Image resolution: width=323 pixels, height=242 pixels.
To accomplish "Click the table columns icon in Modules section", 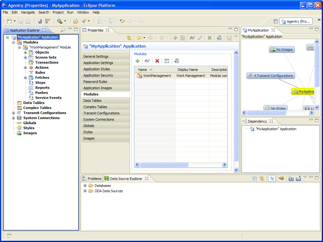I will 167,61.
